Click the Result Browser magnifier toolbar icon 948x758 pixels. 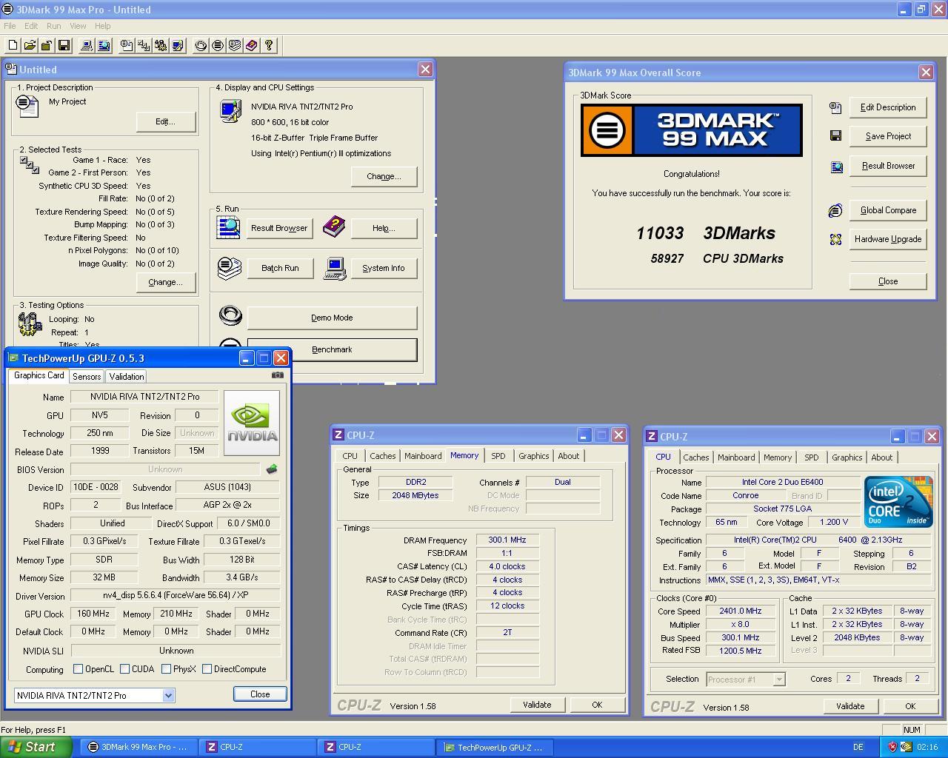pos(104,46)
